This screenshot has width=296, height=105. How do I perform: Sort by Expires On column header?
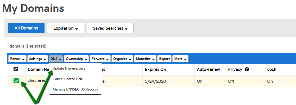click(155, 70)
